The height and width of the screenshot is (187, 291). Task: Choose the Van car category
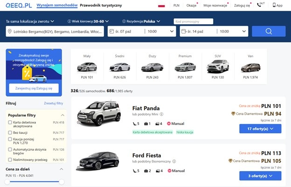(250, 67)
